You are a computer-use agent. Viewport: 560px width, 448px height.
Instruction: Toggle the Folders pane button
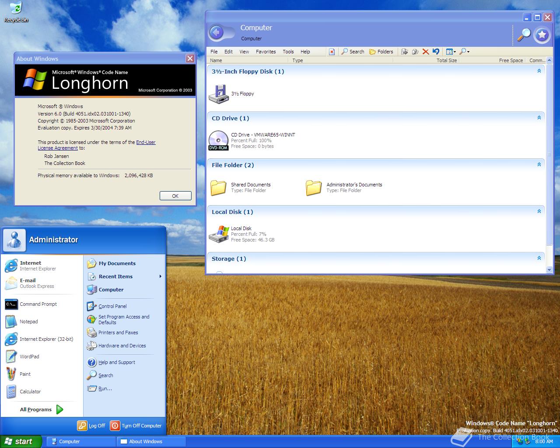click(381, 52)
